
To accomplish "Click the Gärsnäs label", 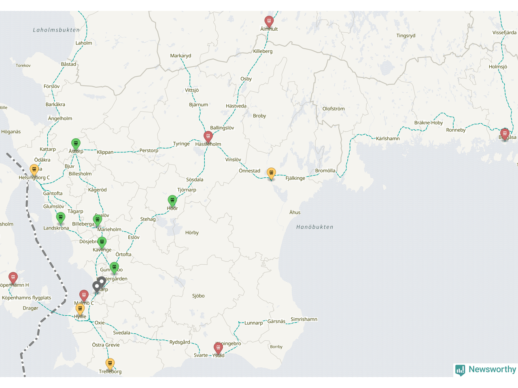I will (276, 321).
